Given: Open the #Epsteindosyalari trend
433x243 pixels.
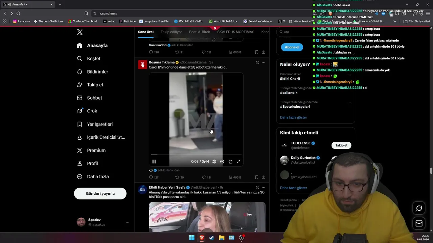Looking at the screenshot, I should [295, 107].
